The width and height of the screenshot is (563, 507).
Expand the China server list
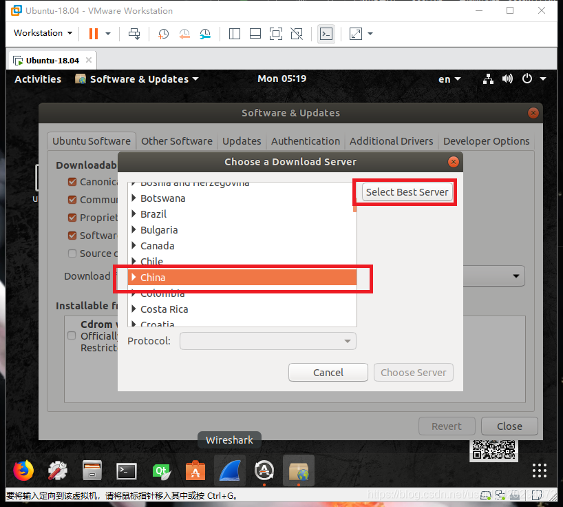pos(134,277)
